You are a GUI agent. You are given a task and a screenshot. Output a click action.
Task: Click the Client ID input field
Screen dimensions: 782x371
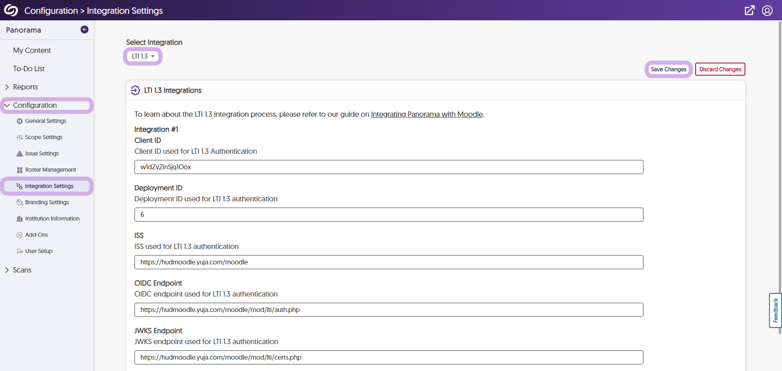click(389, 167)
